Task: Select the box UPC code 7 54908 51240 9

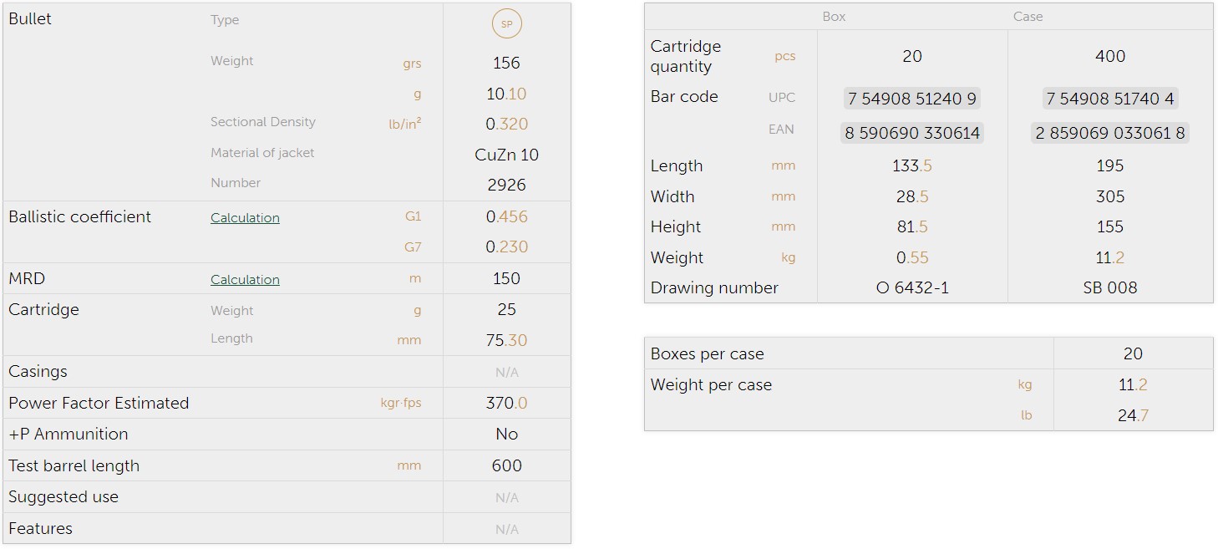Action: pyautogui.click(x=911, y=99)
